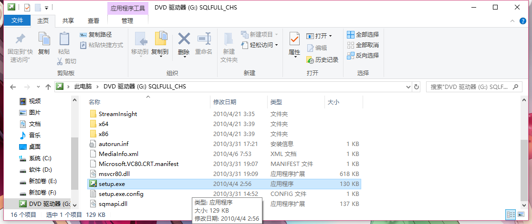Select the setup.exe file
The height and width of the screenshot is (224, 532).
coord(224,184)
